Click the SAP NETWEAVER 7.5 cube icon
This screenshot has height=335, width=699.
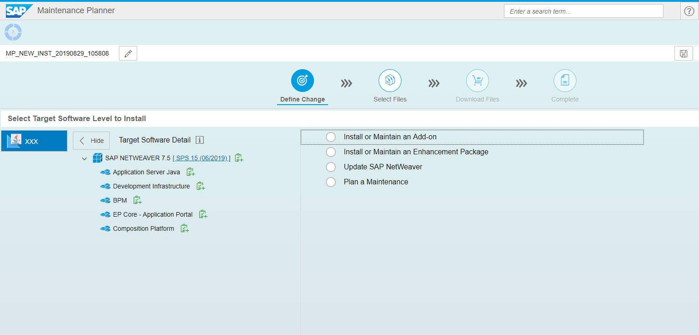point(98,158)
